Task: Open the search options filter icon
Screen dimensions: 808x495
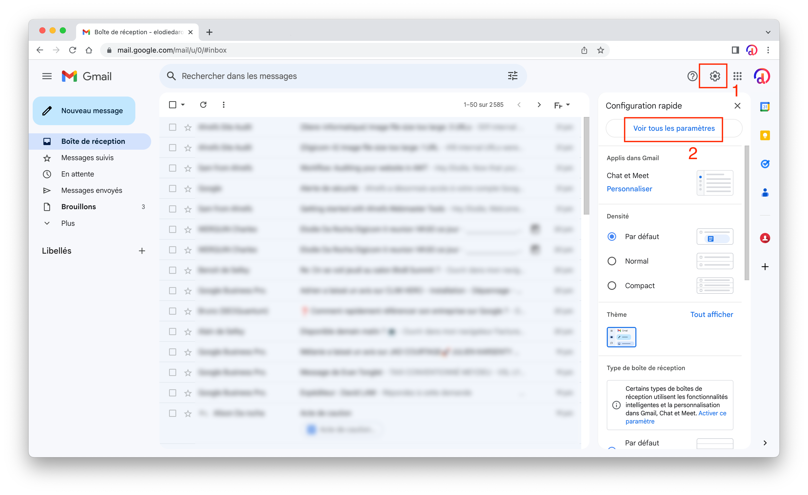Action: [x=513, y=76]
